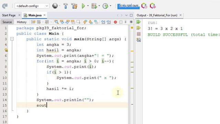220x124 pixels.
Task: Expand the Profile project dropdown arrow
Action: tap(110, 6)
